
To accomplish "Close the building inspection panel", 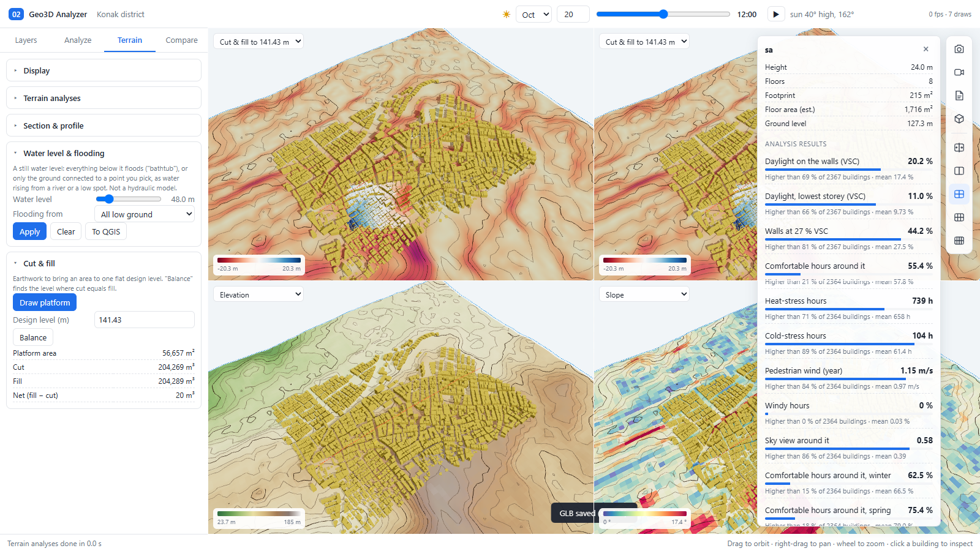I will click(925, 50).
